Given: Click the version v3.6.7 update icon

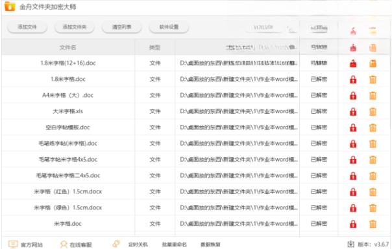Looking at the screenshot, I should [350, 244].
